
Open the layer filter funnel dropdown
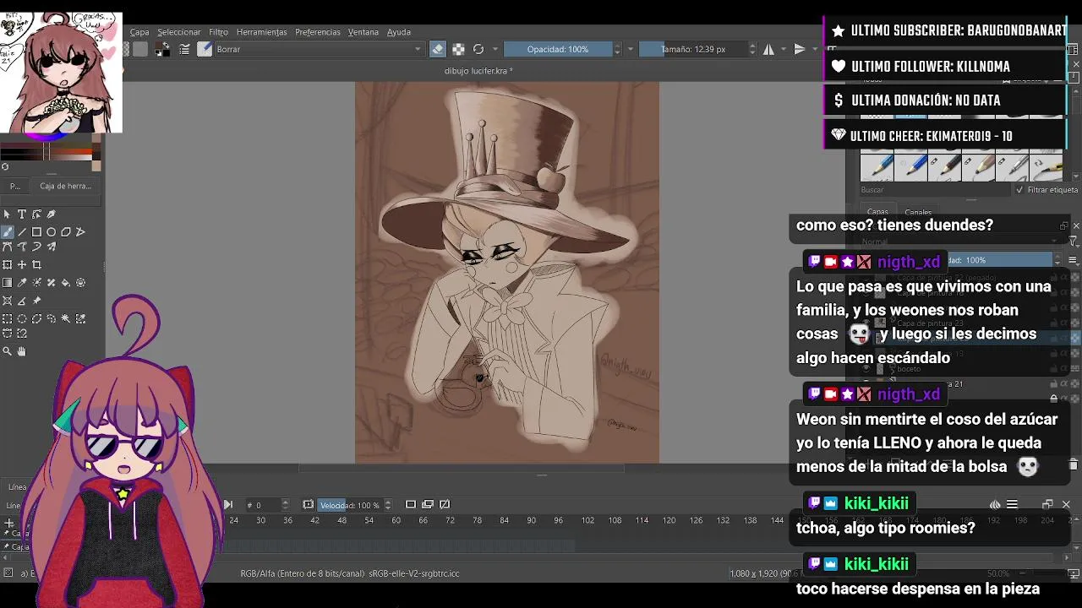tap(1073, 242)
